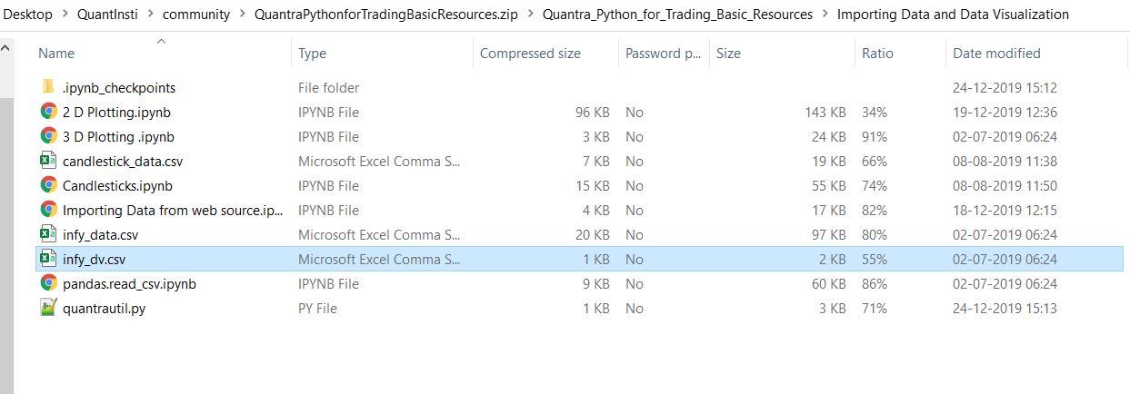The width and height of the screenshot is (1130, 394).
Task: Click the Ratio column header
Action: 877,54
